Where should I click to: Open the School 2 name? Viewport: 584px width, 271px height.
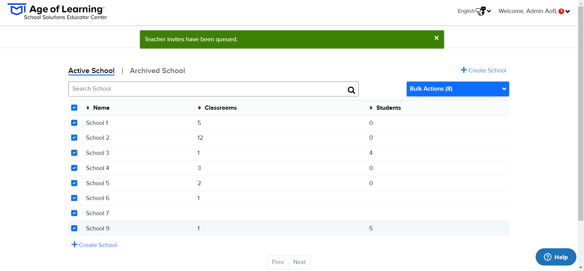(98, 138)
